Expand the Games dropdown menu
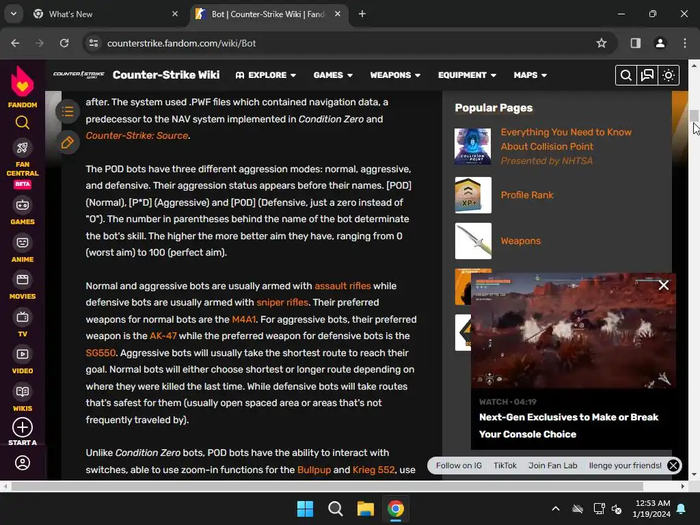The width and height of the screenshot is (700, 525). 333,75
